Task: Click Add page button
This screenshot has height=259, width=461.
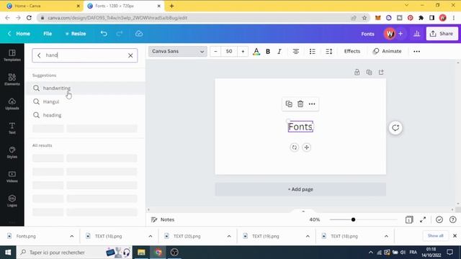Action: tap(300, 189)
